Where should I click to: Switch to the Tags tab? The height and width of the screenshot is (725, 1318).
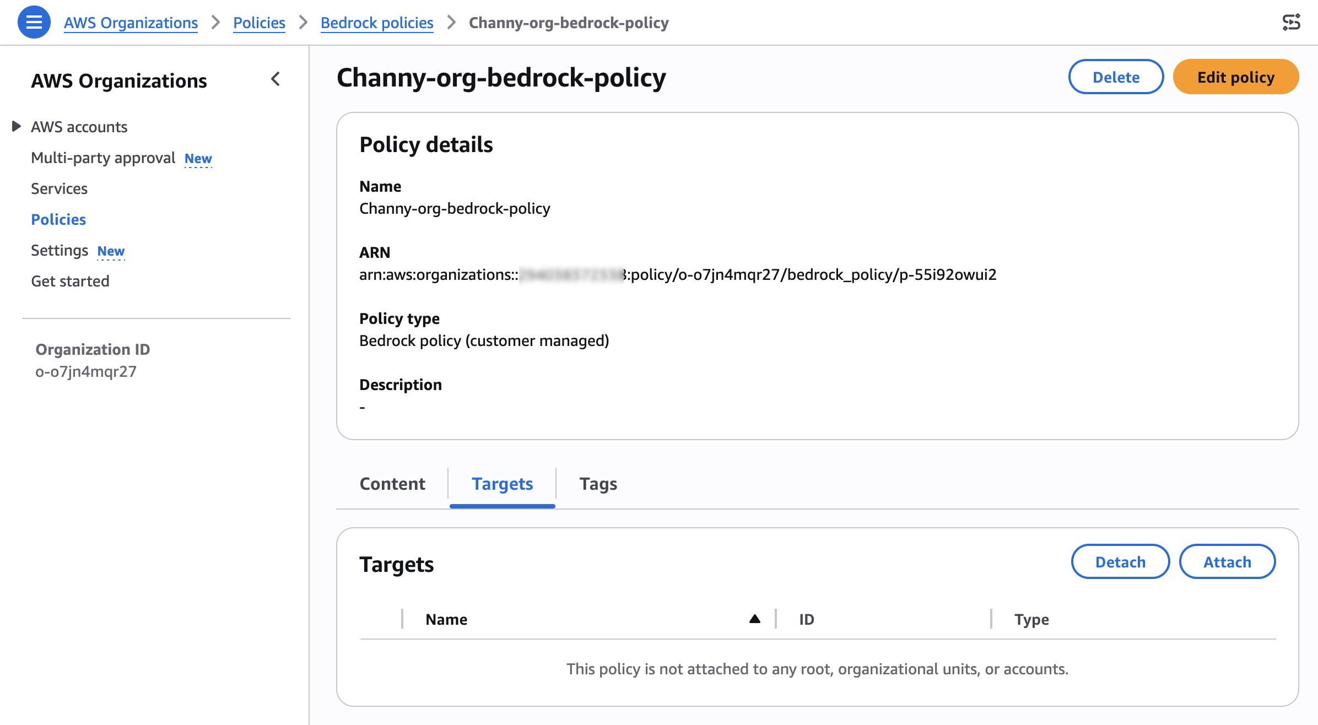(598, 484)
